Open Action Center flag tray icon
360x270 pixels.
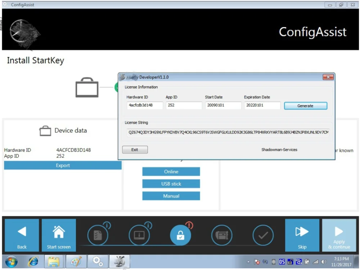tap(257, 262)
